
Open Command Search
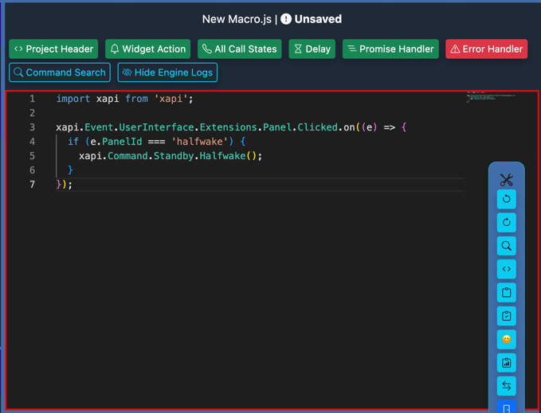pyautogui.click(x=60, y=72)
